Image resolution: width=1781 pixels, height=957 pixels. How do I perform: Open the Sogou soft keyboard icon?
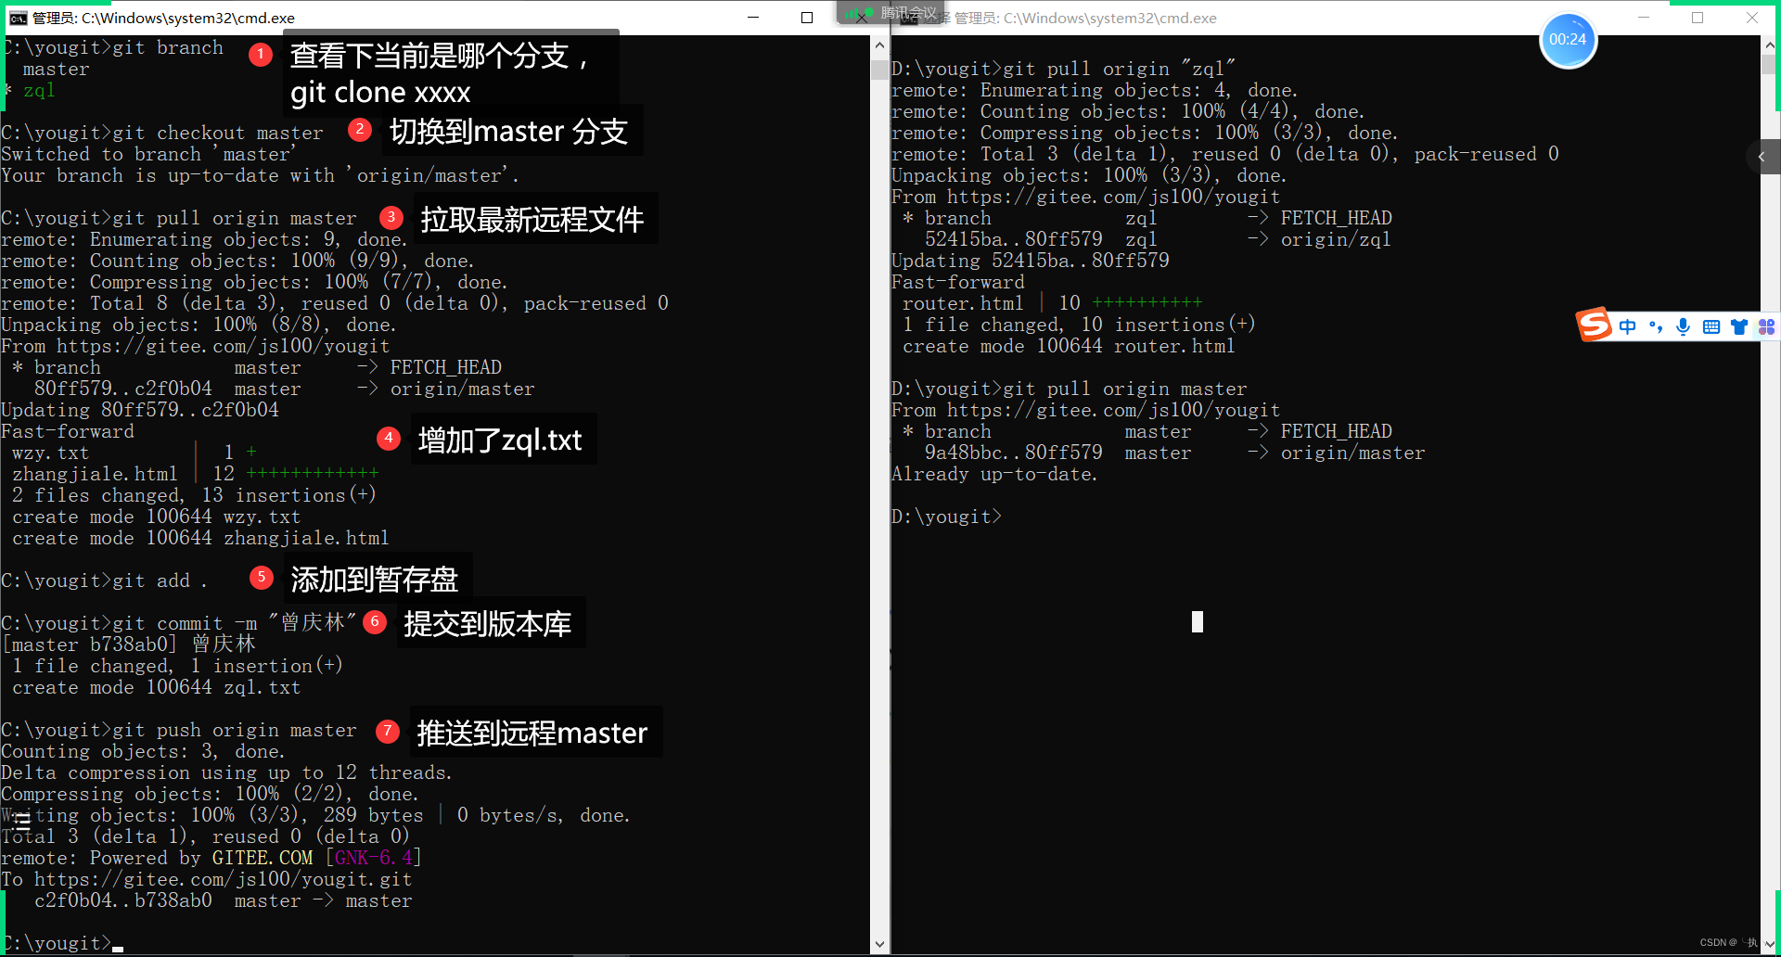[x=1711, y=326]
